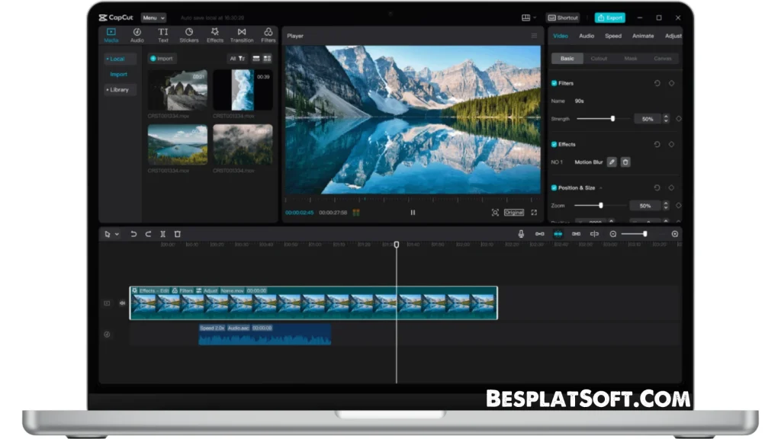Screen dimensions: 781x439
Task: Click the undo arrow in timeline toolbar
Action: point(133,234)
